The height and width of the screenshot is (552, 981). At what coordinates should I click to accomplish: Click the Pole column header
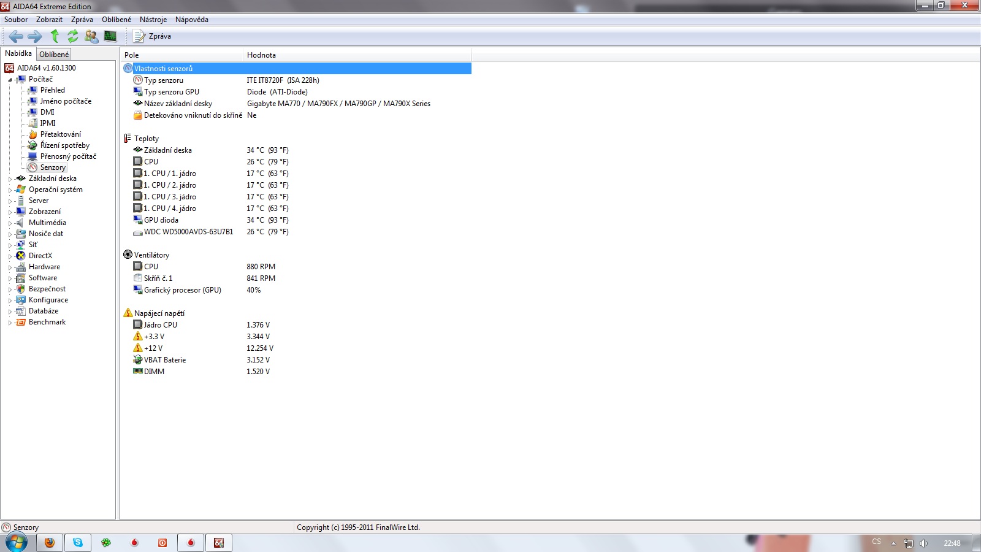click(x=181, y=55)
